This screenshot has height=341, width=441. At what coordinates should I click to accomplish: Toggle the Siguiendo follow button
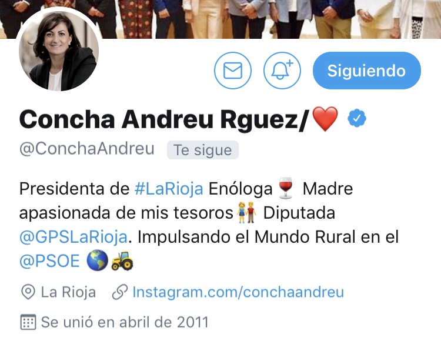(x=367, y=71)
